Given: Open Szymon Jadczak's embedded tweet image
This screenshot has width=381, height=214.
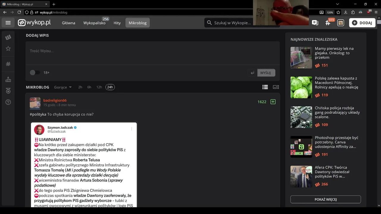Looking at the screenshot, I should click(x=84, y=165).
